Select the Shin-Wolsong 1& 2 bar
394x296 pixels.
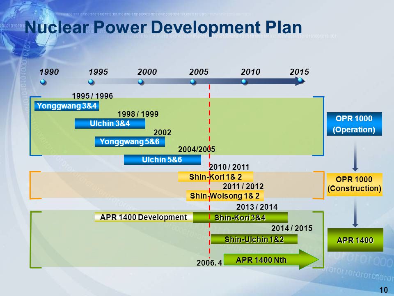[225, 196]
